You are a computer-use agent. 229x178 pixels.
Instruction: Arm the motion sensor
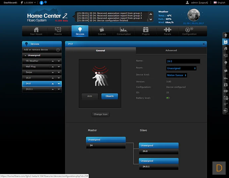[x=90, y=96]
